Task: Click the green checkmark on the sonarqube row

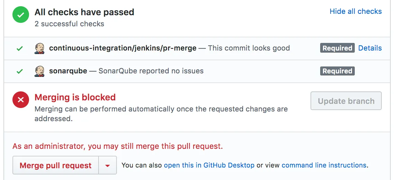Action: [20, 71]
